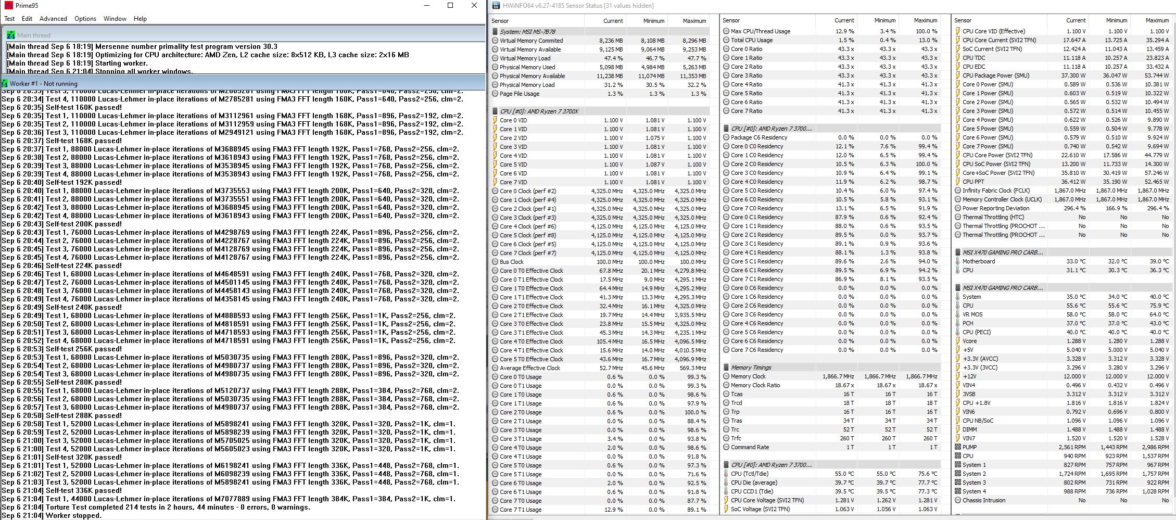The image size is (1176, 520).
Task: Select the Bus Clock row
Action: 600,262
